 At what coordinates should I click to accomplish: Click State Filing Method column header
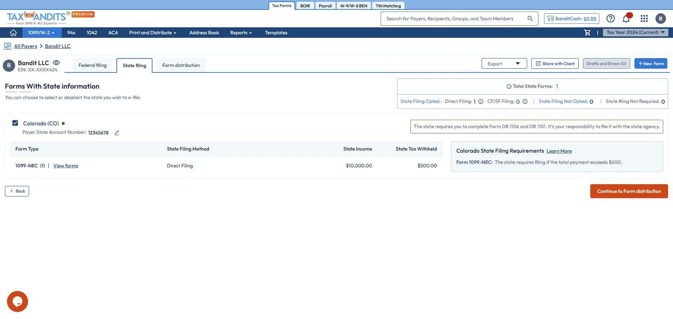(188, 149)
